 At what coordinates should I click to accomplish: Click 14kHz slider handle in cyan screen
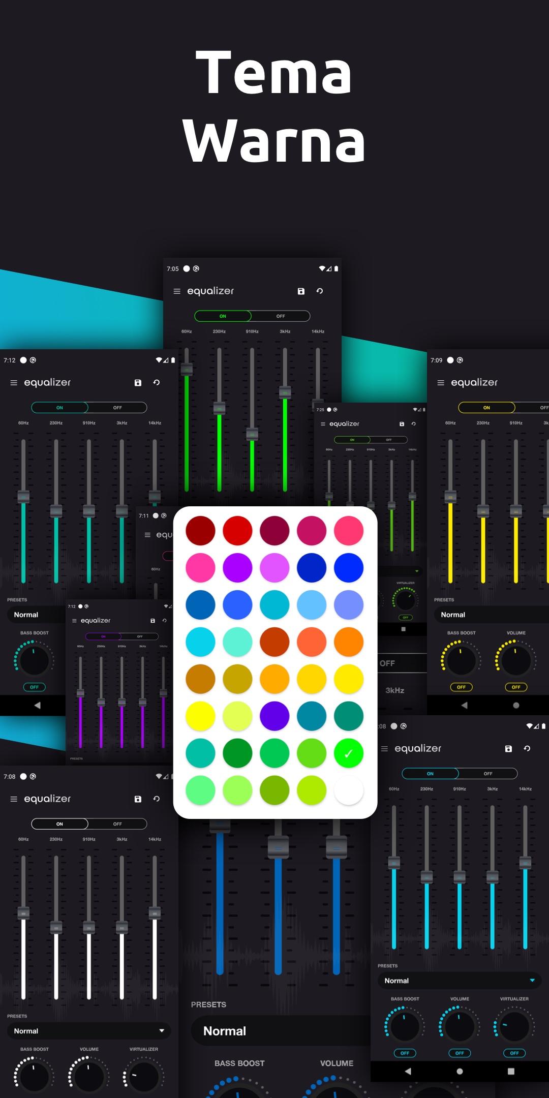(x=525, y=862)
